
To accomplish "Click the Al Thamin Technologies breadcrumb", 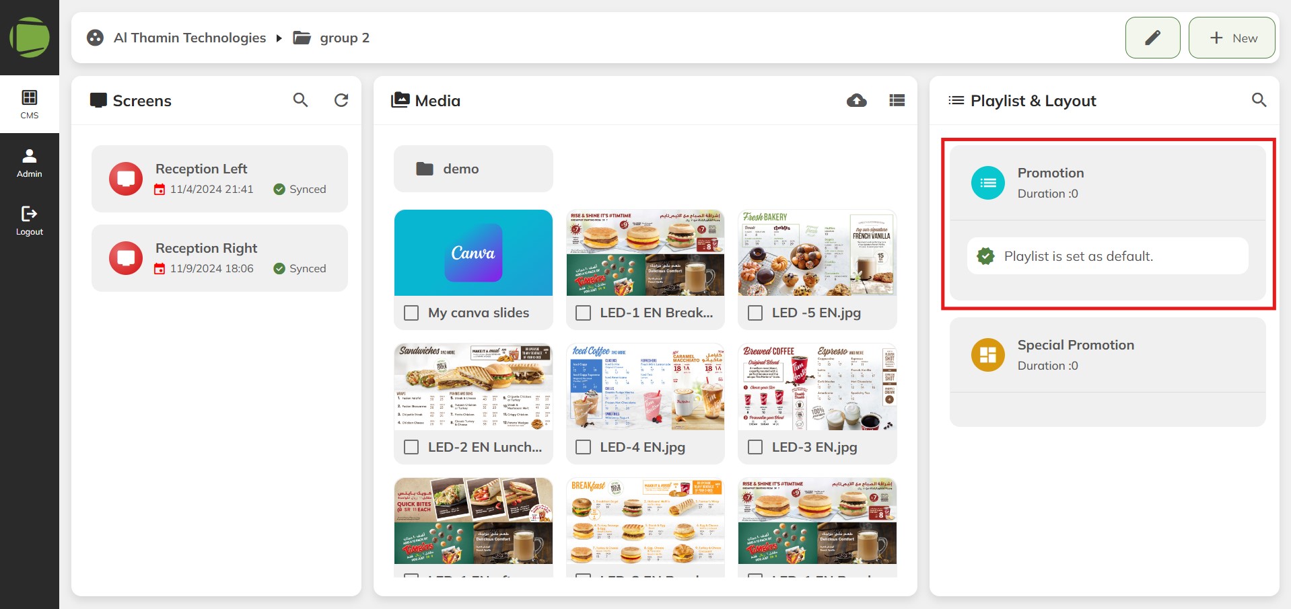I will [190, 38].
